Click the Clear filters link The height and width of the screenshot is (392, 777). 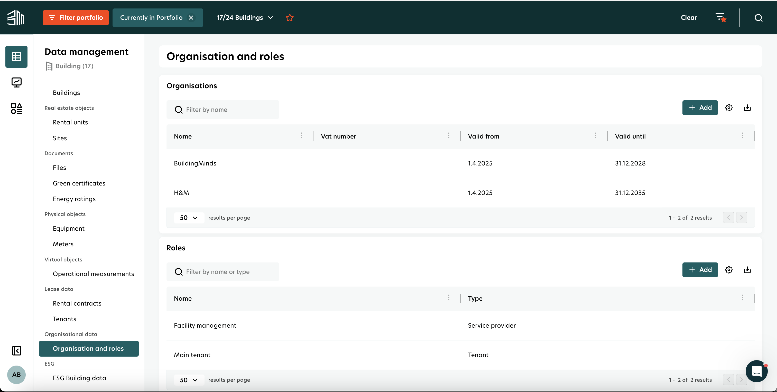click(689, 18)
